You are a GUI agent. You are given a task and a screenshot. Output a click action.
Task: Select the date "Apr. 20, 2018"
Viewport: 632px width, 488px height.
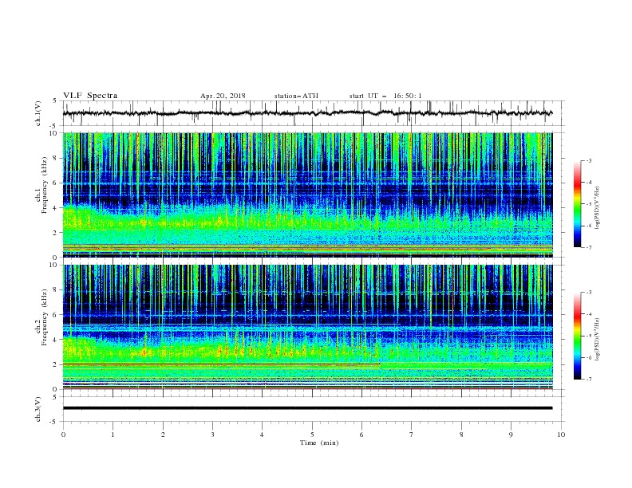pos(223,96)
